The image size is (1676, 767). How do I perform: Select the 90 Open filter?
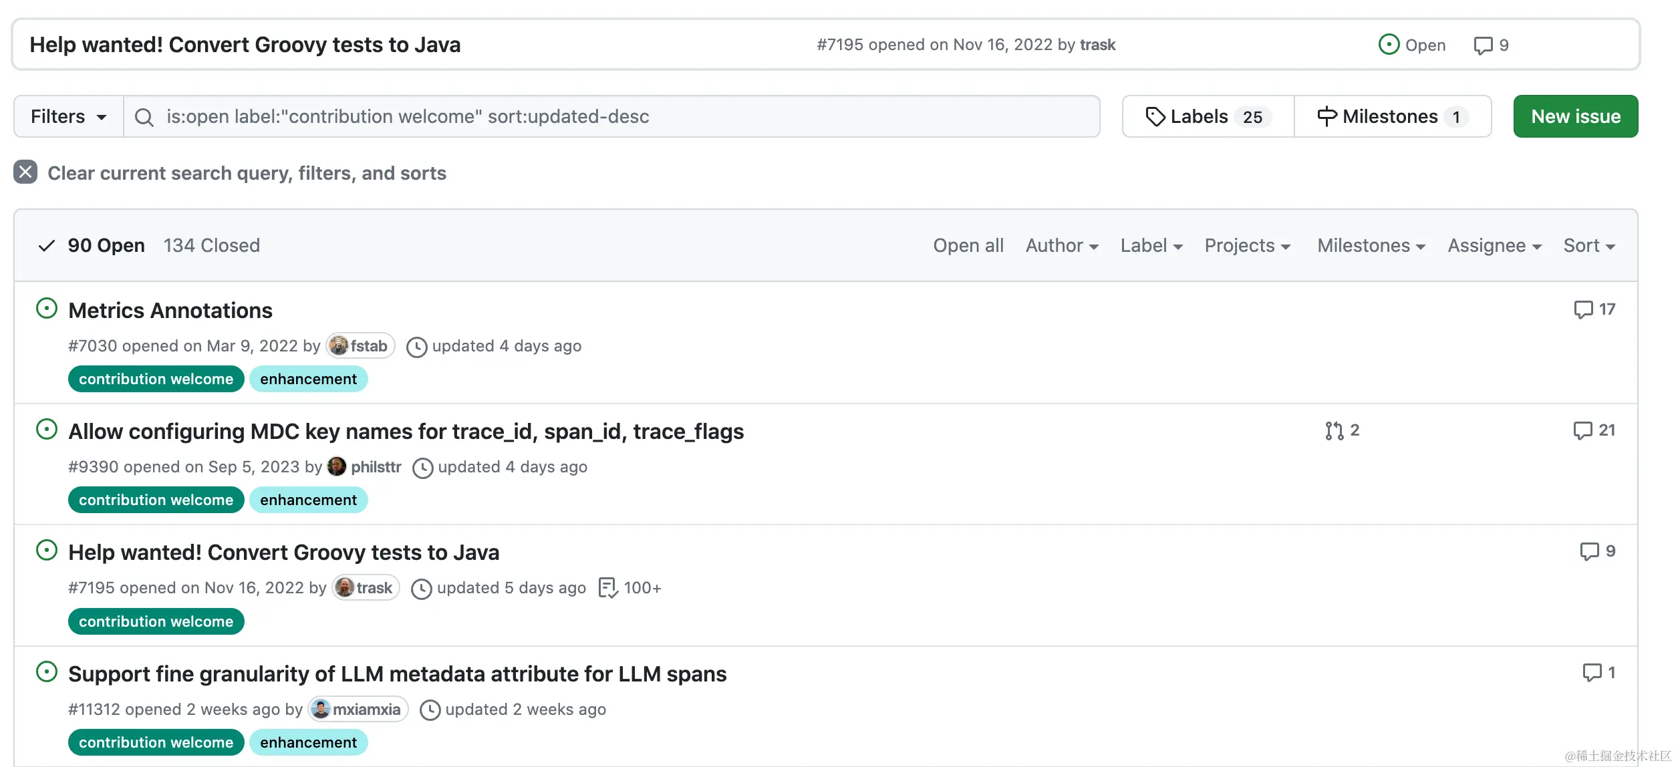(106, 246)
